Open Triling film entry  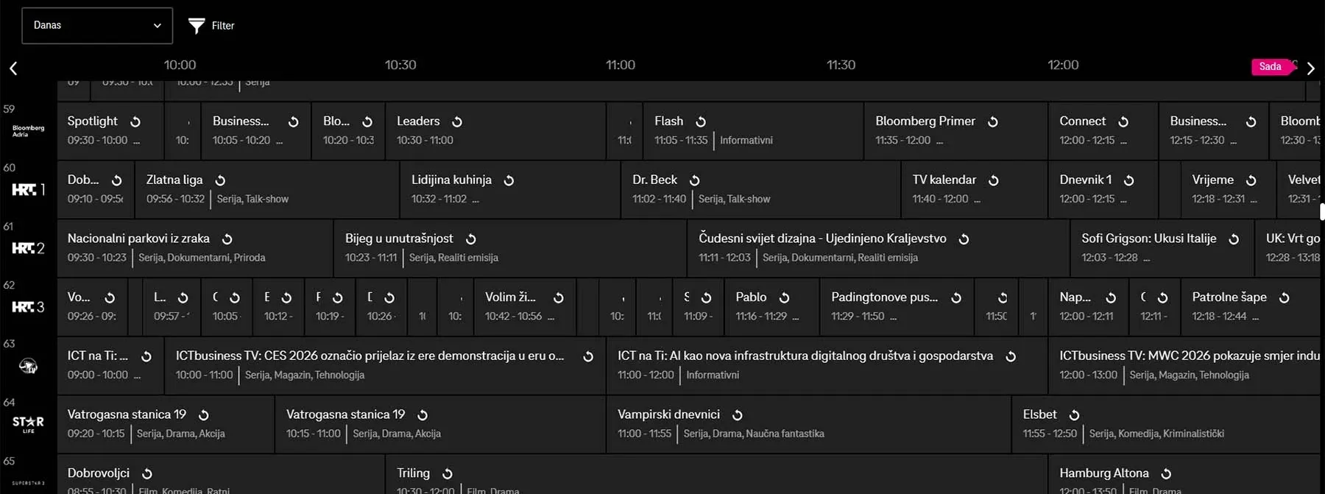(x=716, y=475)
